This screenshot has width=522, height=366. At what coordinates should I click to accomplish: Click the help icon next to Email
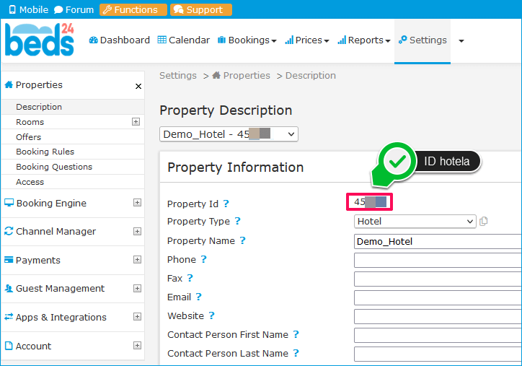[198, 297]
